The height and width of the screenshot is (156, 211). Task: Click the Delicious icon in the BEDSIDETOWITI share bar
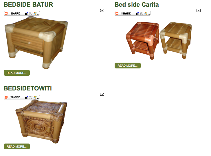coord(27,97)
